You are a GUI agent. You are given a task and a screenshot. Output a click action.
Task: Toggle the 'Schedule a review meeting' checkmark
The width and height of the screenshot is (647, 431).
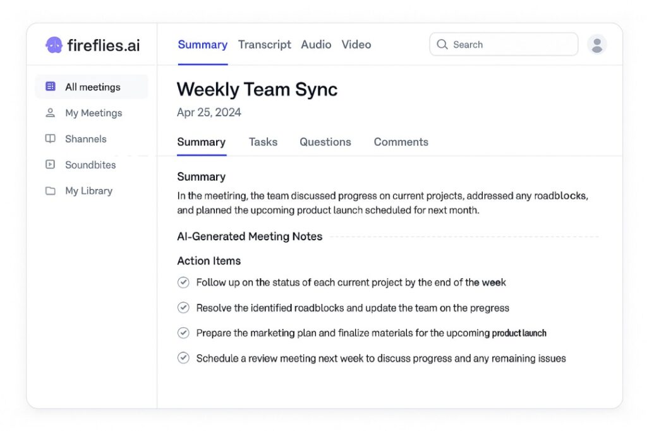pyautogui.click(x=183, y=358)
